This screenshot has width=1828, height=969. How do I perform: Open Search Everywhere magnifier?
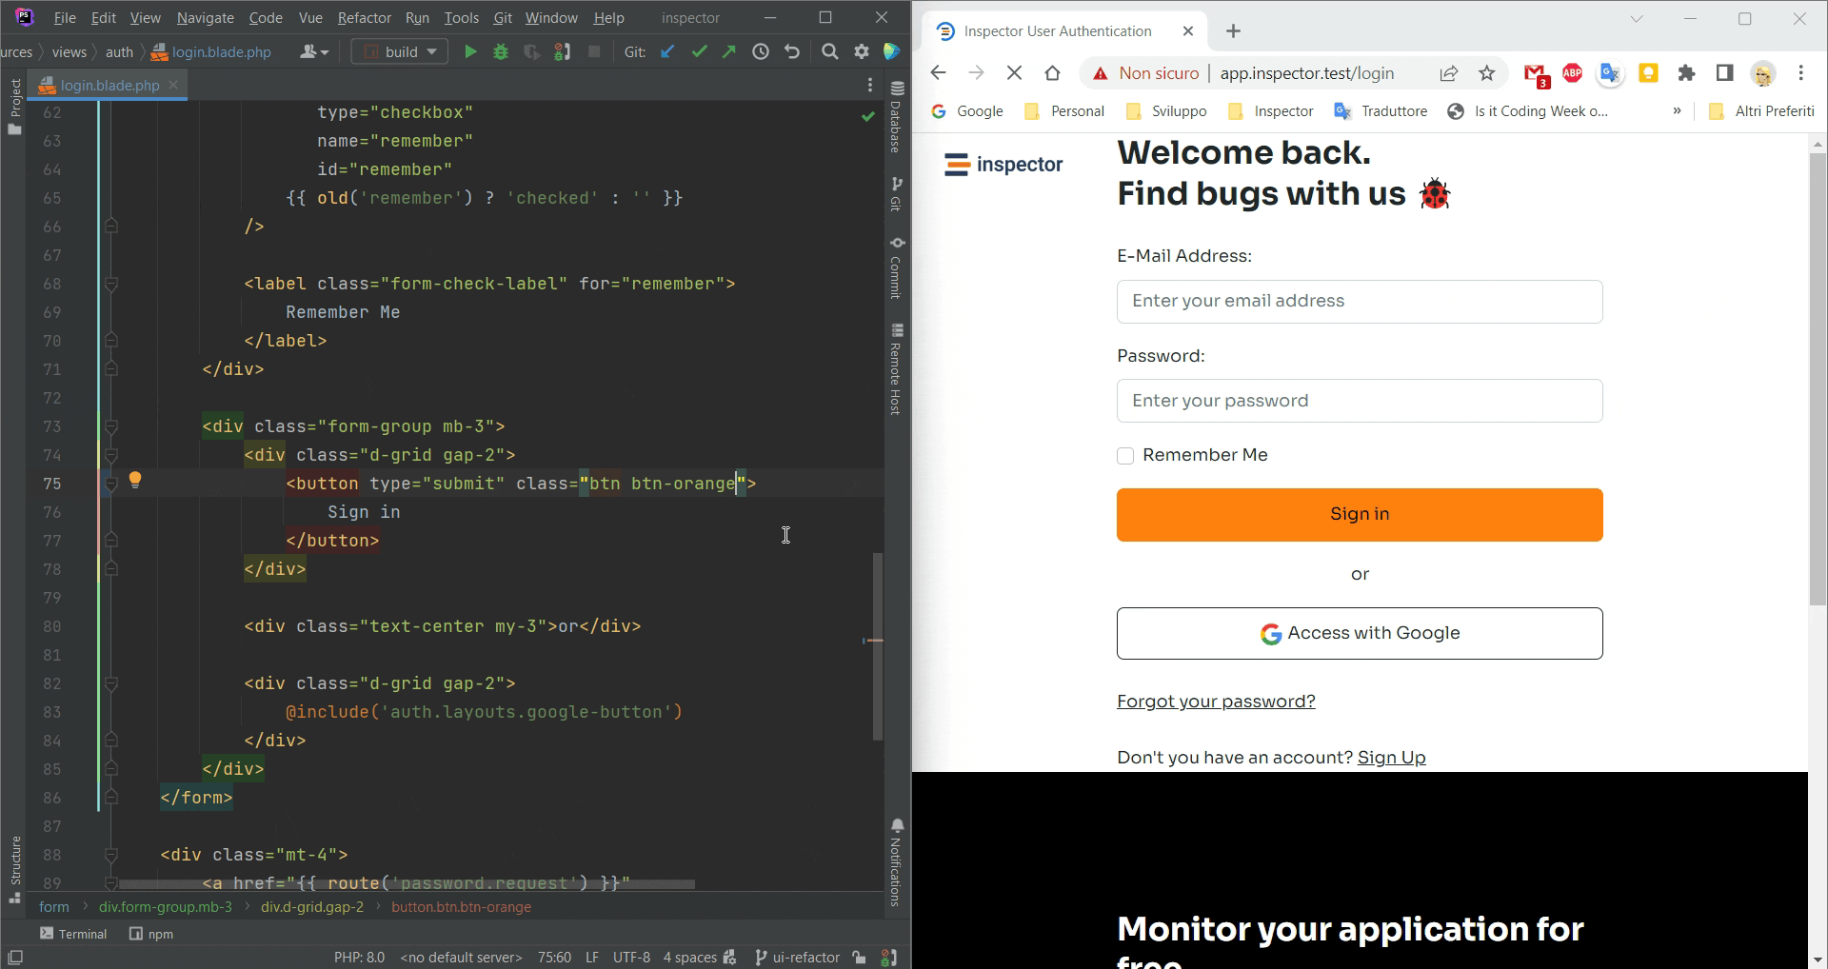point(830,51)
